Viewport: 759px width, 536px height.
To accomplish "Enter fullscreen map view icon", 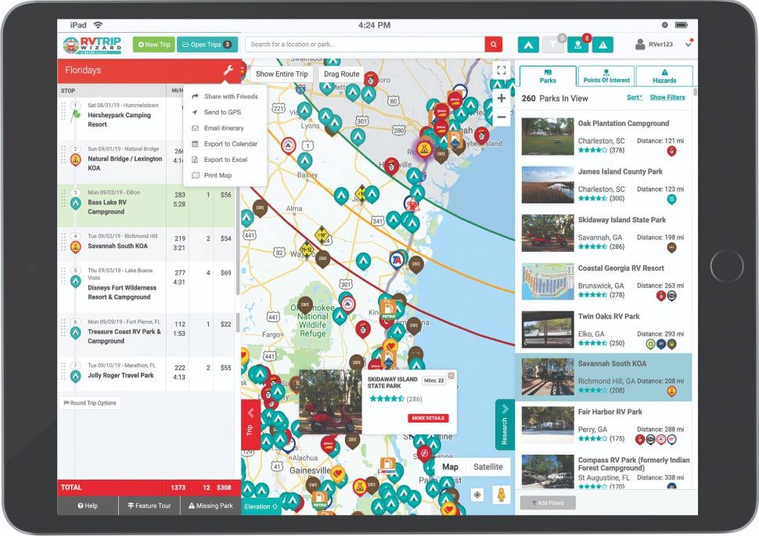I will [x=502, y=70].
